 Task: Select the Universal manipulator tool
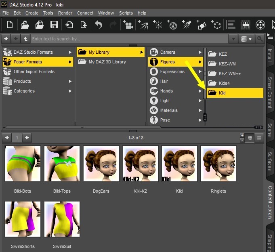click(260, 25)
